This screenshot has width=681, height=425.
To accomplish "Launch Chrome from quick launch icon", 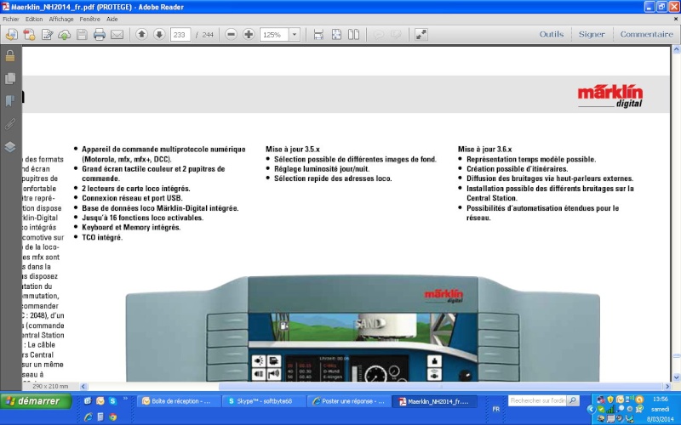I will [x=112, y=417].
